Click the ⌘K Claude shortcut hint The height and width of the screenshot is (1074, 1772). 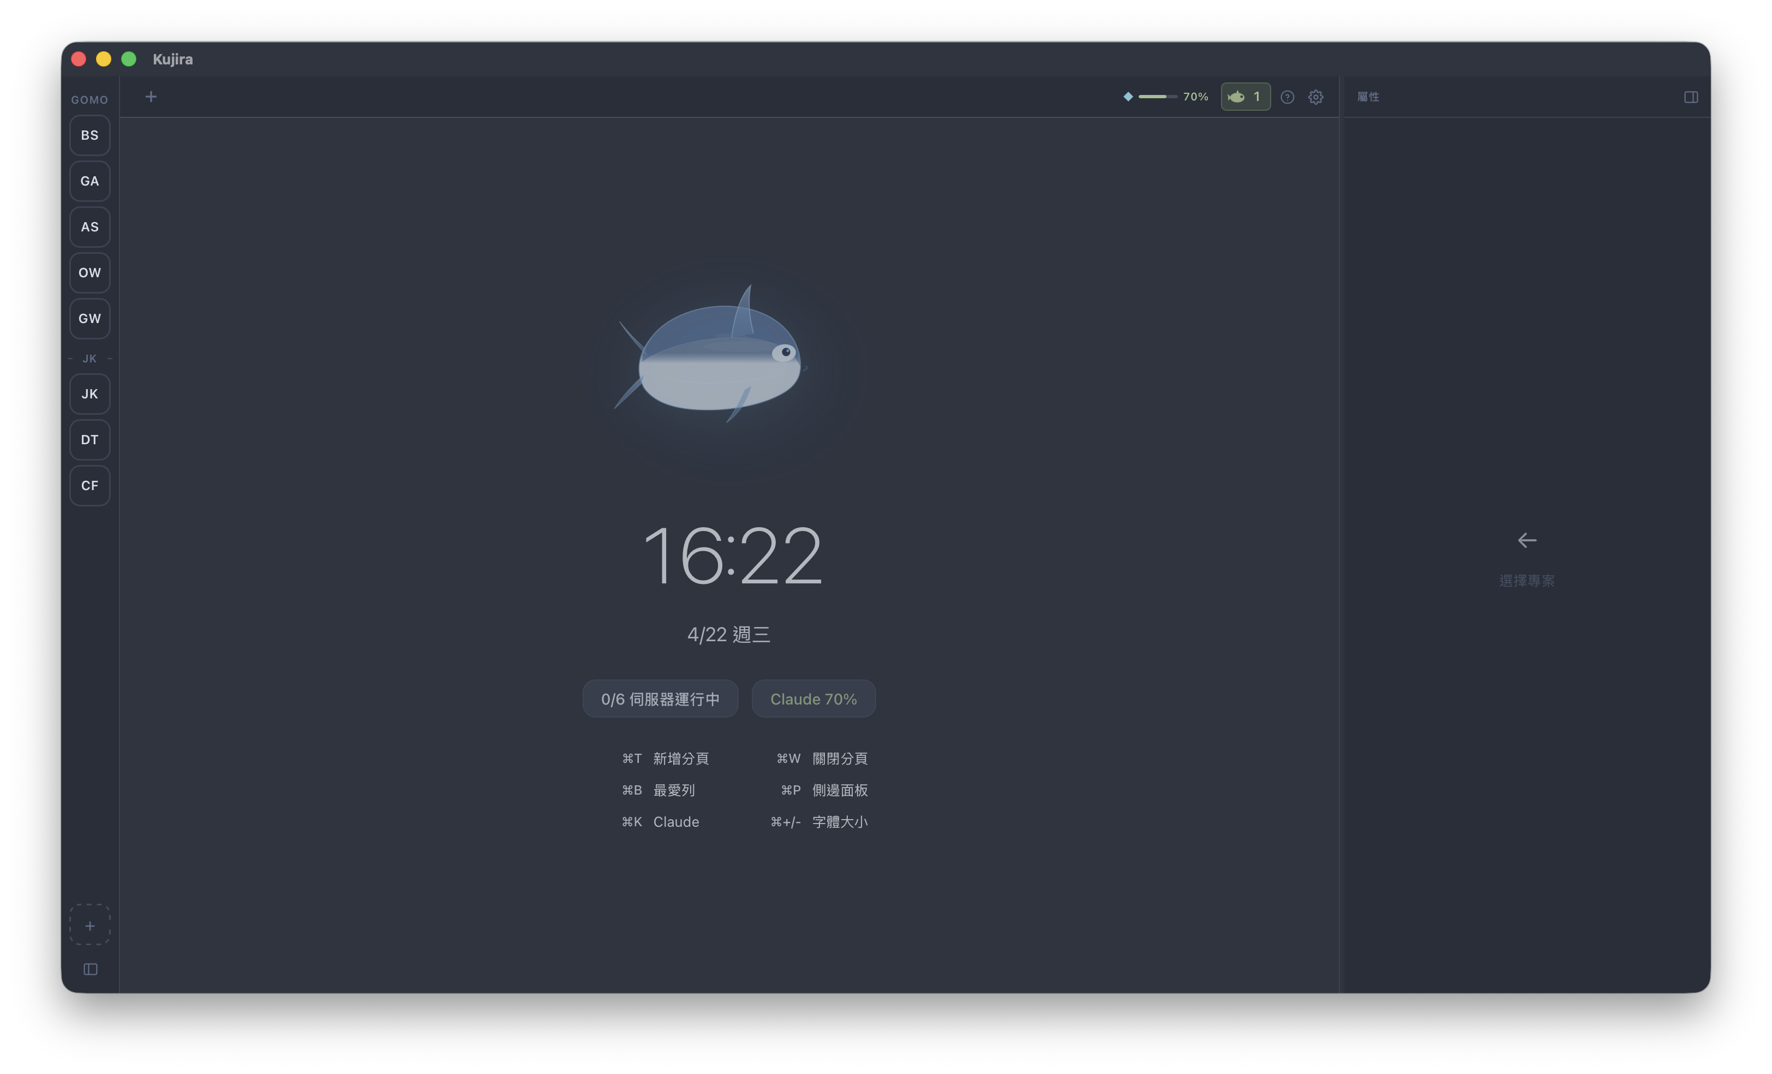[660, 821]
